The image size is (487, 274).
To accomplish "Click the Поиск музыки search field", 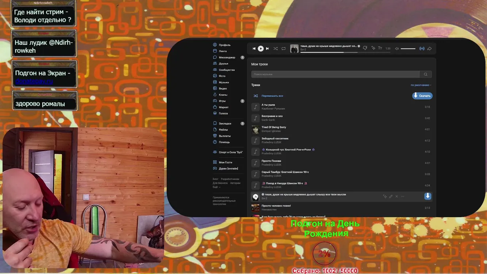I will (x=335, y=74).
